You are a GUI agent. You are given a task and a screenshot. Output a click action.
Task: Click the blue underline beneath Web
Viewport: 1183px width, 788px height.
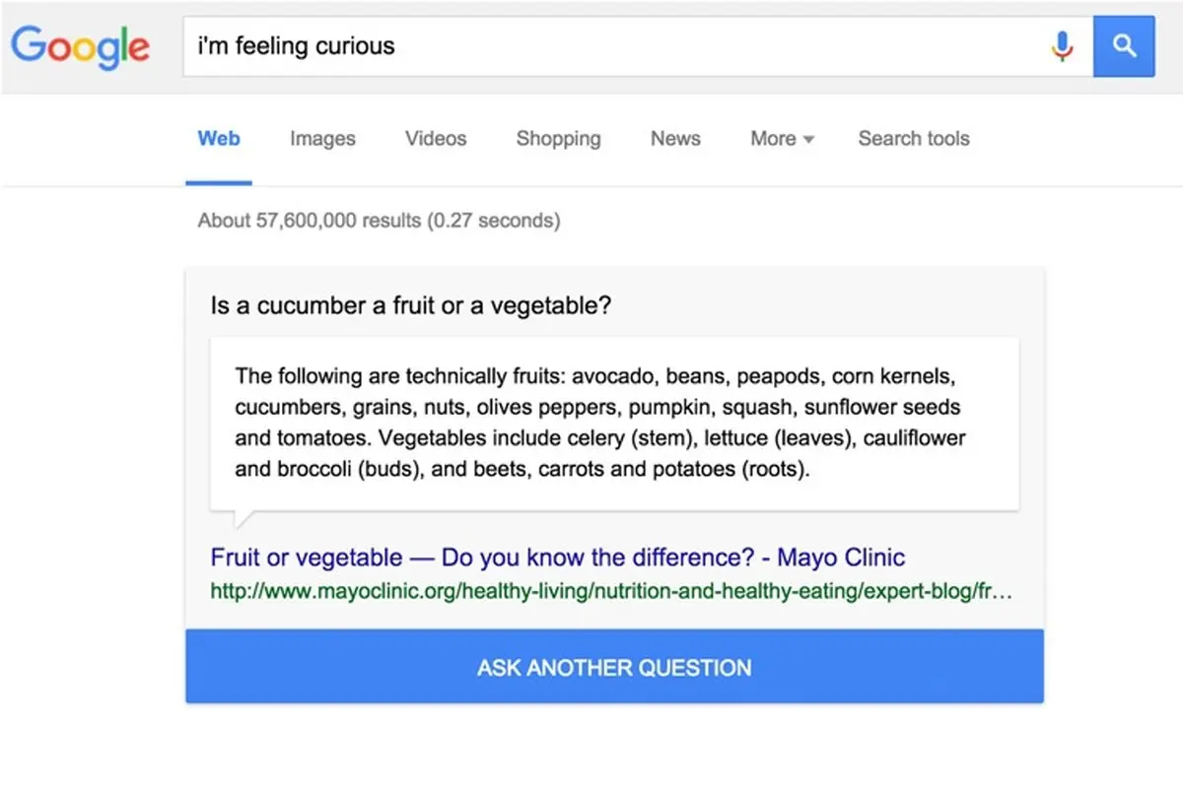(x=219, y=182)
